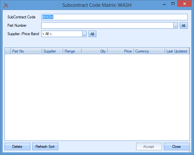Sort by the Price column header
Viewport: 194px width, 155px height.
[121, 51]
